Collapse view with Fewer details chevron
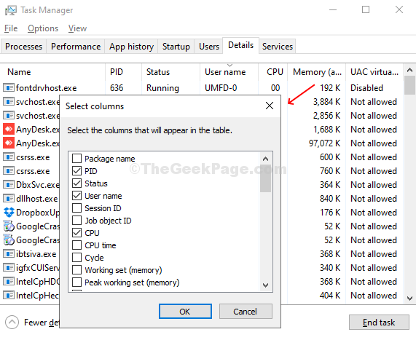Screen dimensions: 416x340 click(x=12, y=323)
